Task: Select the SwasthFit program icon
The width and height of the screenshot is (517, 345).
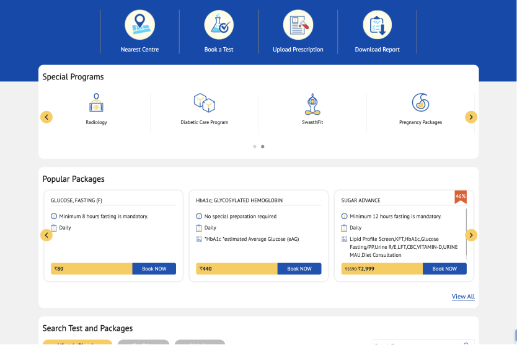Action: (312, 103)
